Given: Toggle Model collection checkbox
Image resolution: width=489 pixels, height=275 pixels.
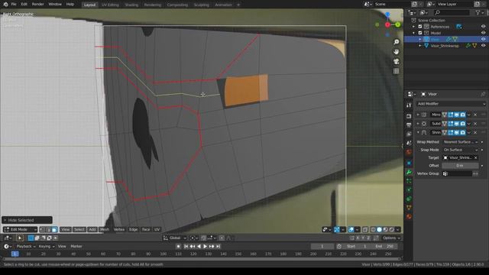Looking at the screenshot, I should point(420,33).
